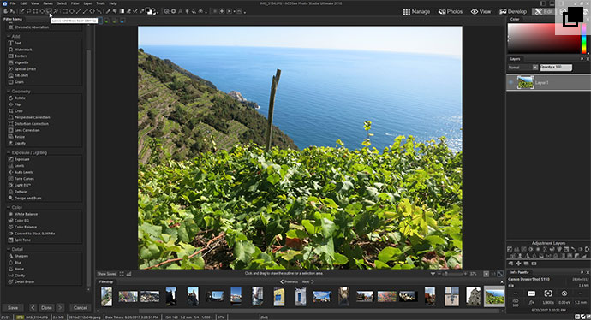Switch to Develop mode

tap(513, 12)
